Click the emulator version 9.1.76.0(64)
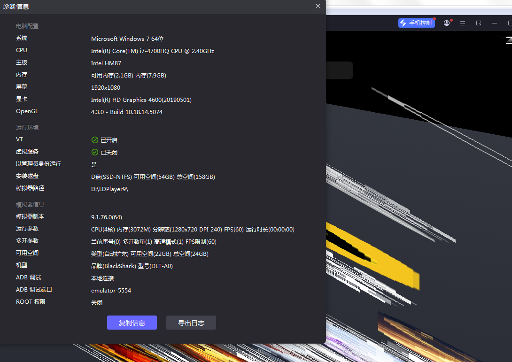 pos(106,217)
